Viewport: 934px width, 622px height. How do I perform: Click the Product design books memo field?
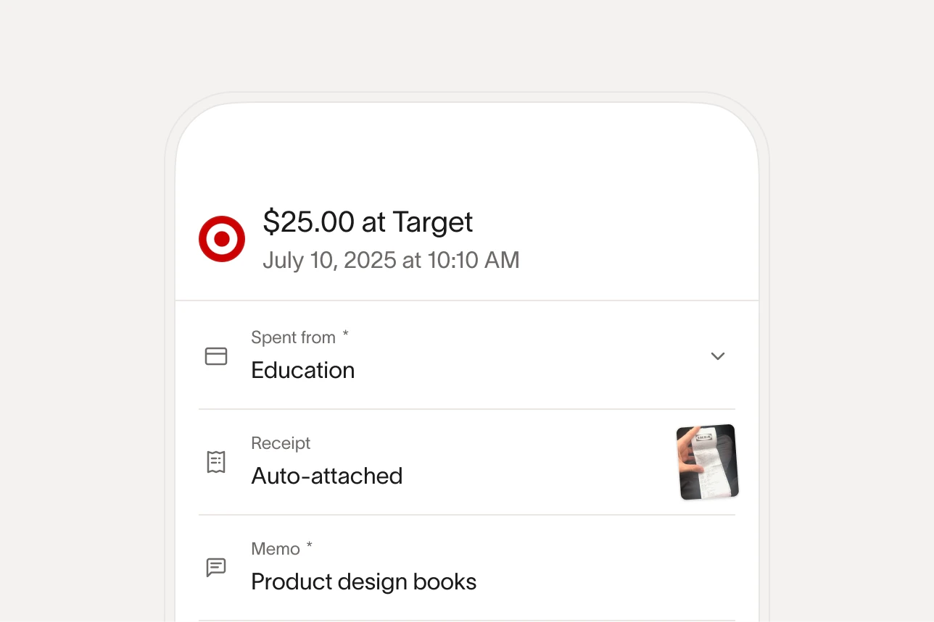pos(363,581)
